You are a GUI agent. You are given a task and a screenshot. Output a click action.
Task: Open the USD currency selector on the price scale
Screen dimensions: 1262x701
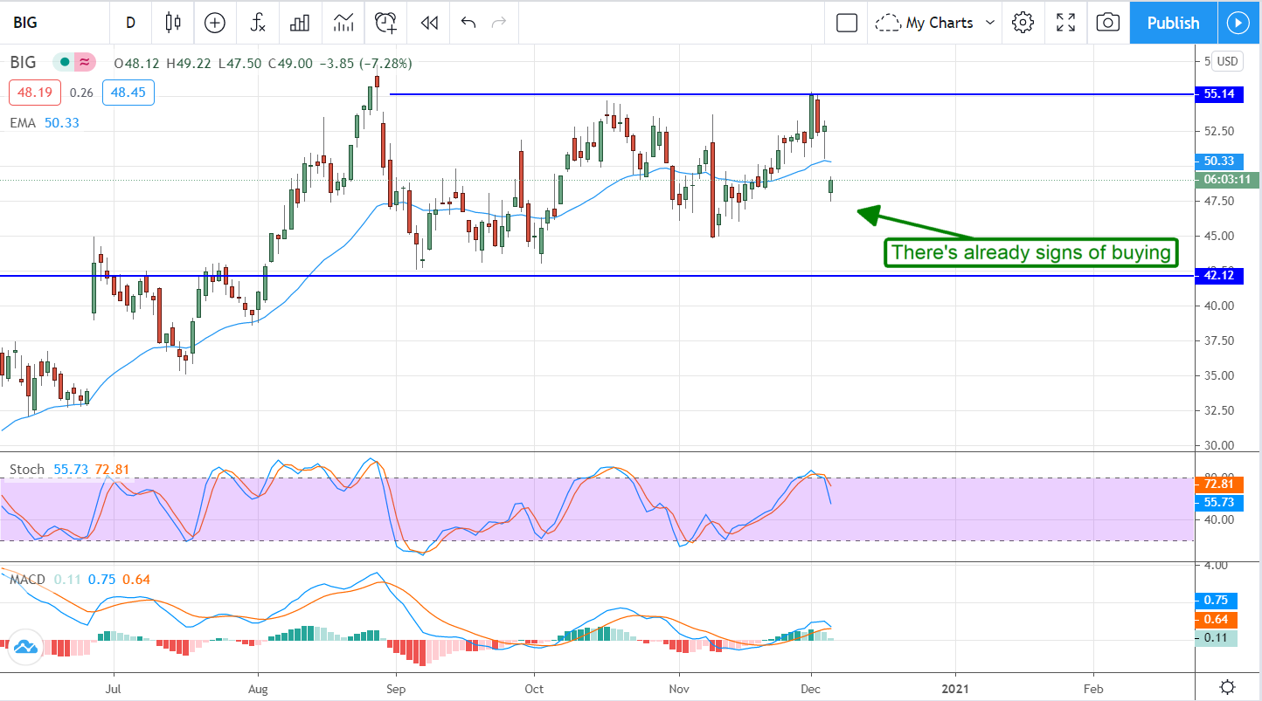[1228, 61]
